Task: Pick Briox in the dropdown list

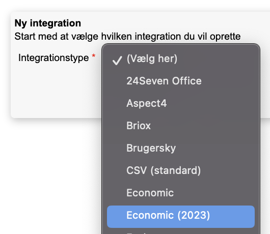Action: (181, 126)
